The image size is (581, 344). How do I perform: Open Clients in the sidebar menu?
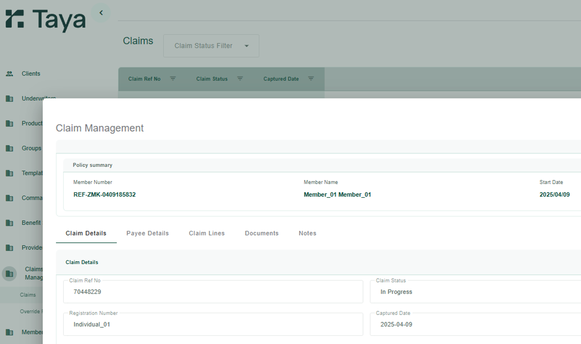point(31,74)
